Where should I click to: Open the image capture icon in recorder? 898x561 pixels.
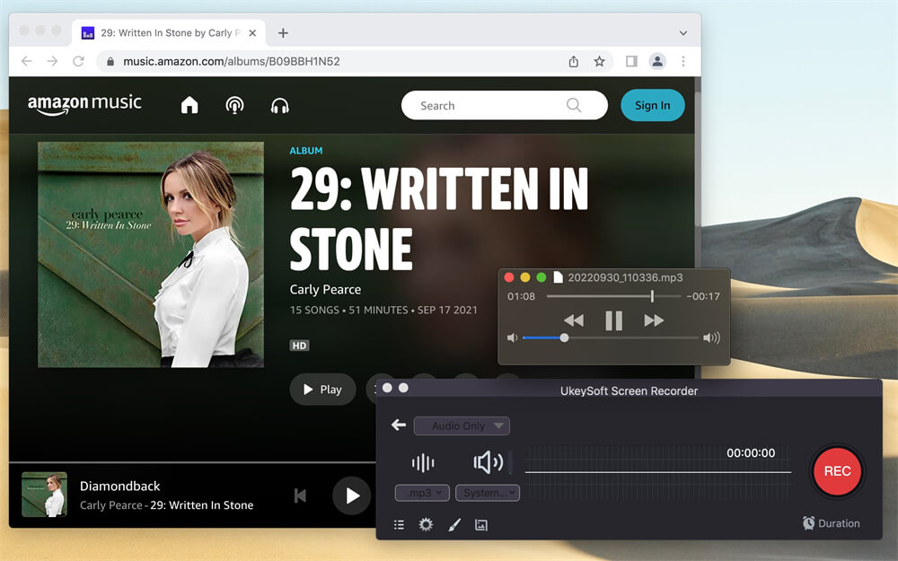pyautogui.click(x=481, y=524)
